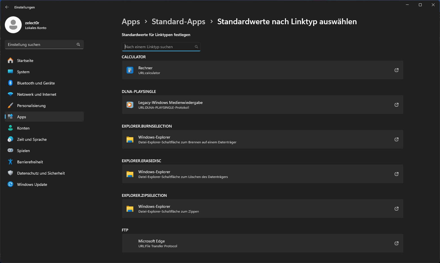
Task: Click the open-link icon under EXPLORER.ZIPSELECTION
Action: click(396, 209)
